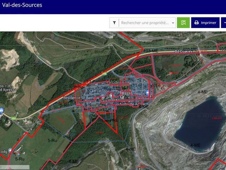Click the Bd Coakley road label
The height and width of the screenshot is (170, 226).
(x=184, y=52)
